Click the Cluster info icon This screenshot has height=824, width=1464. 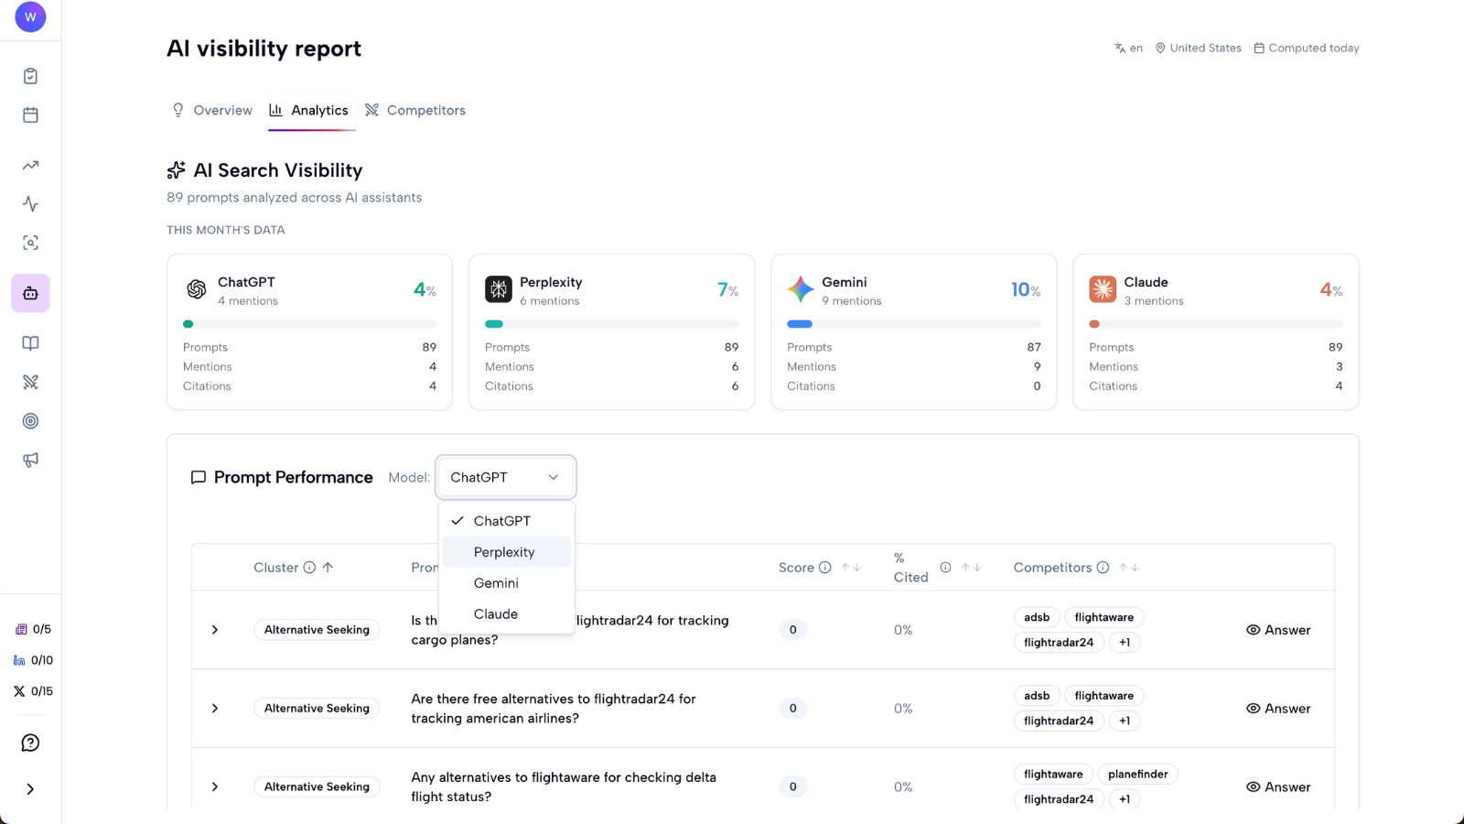tap(309, 568)
